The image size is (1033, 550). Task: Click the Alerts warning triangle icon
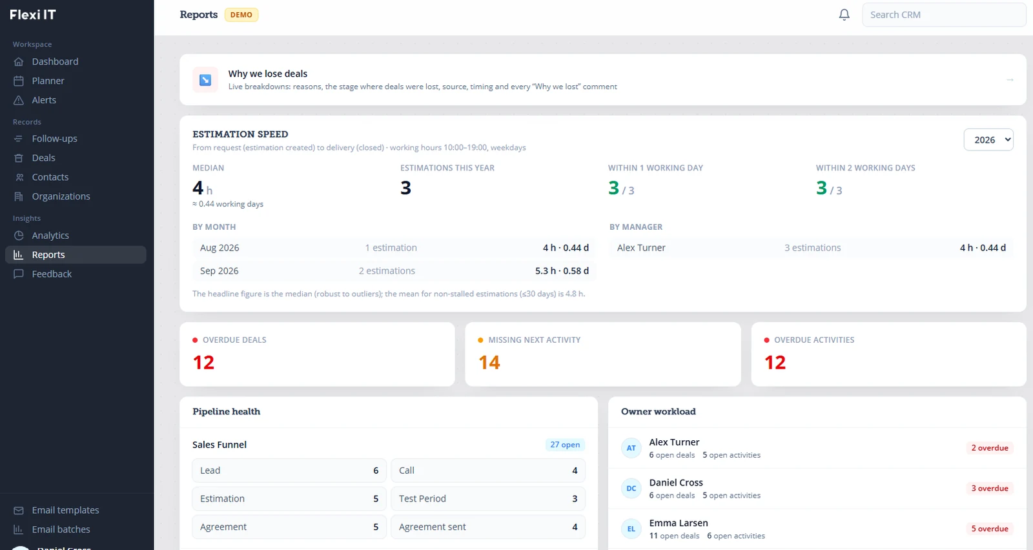tap(19, 101)
